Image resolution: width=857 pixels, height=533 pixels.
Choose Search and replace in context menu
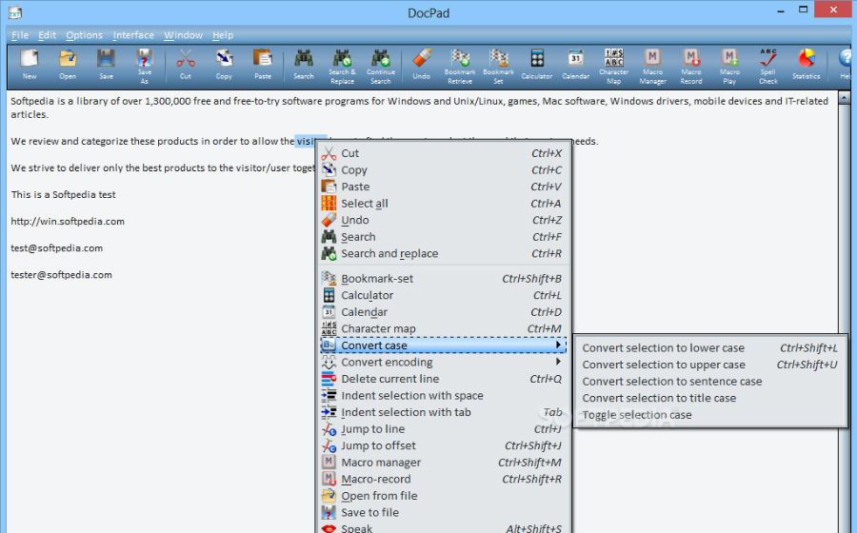click(443, 253)
